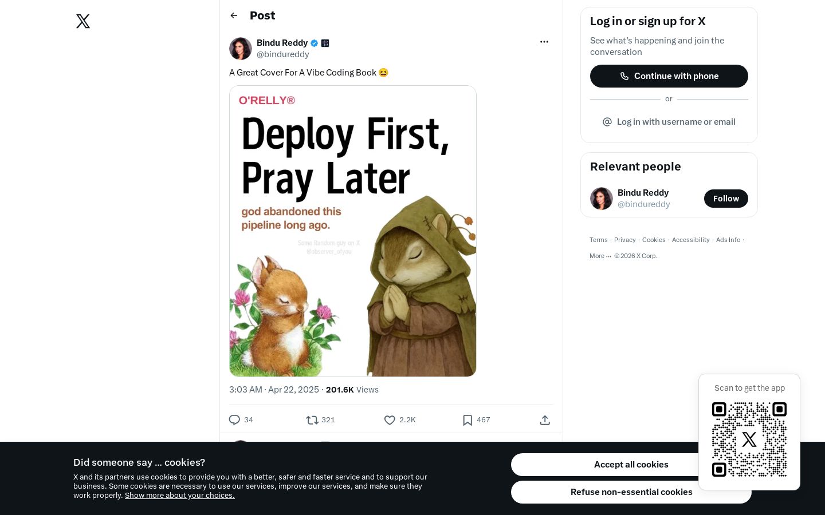Open the three-dot more menu on post
This screenshot has width=825, height=515.
point(544,42)
